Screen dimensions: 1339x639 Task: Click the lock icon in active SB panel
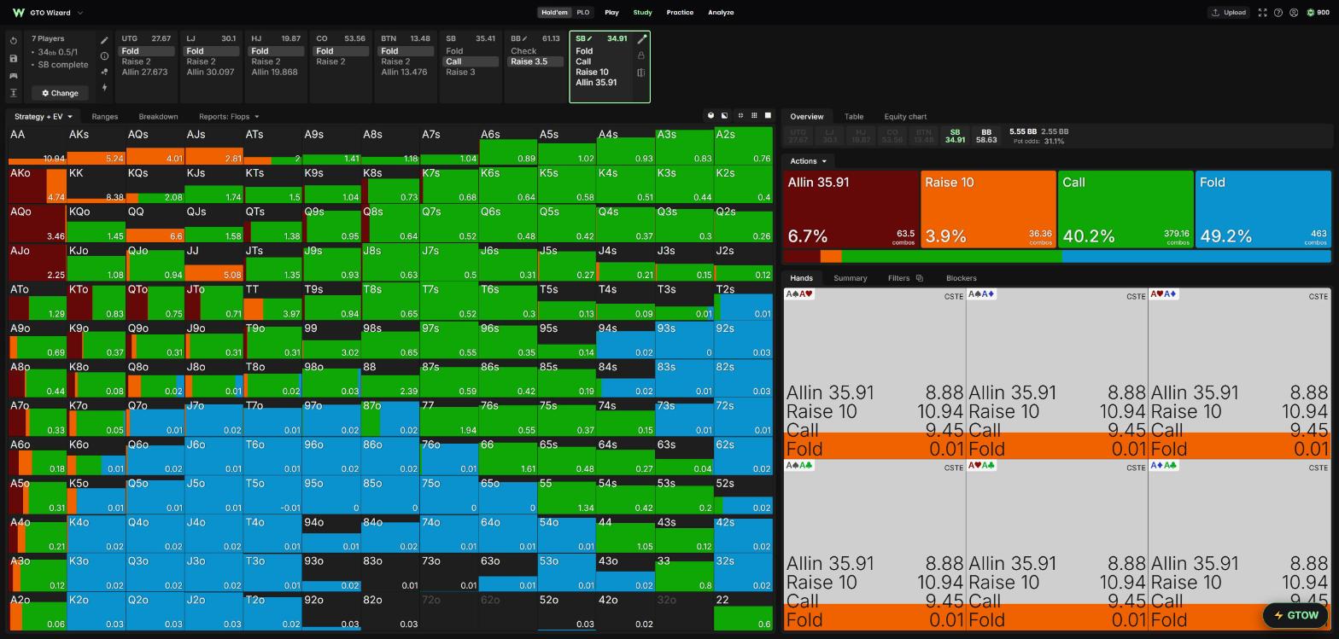(x=641, y=55)
